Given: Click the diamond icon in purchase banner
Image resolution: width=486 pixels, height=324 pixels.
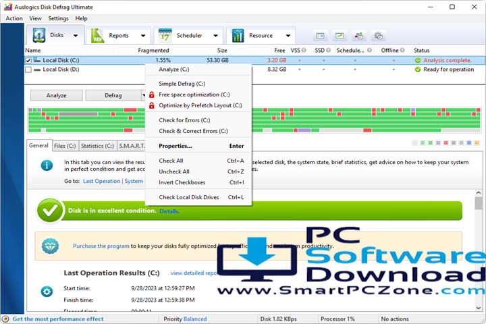Looking at the screenshot, I should point(50,246).
